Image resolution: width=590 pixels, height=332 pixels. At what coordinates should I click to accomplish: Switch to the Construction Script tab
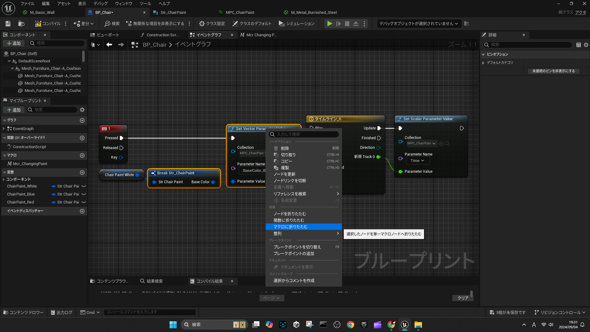[160, 35]
